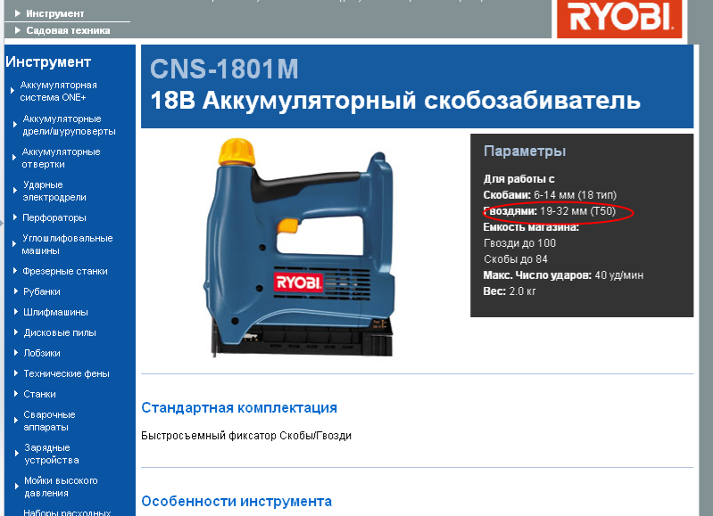Open Аккумуляторная система ONE+ category
This screenshot has height=516, width=713.
point(58,91)
